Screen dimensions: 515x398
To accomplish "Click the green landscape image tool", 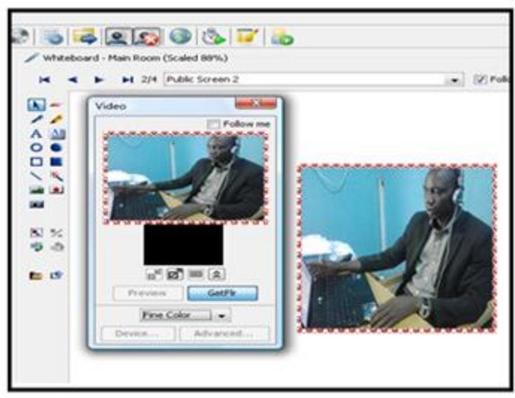I will pos(36,190).
